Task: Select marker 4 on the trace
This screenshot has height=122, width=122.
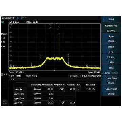Action: [68, 55]
